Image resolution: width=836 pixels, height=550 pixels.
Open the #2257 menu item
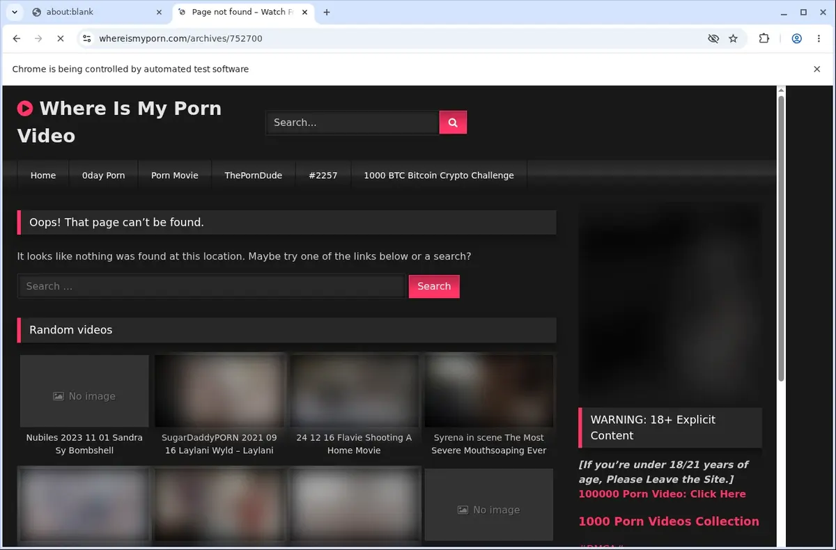[x=323, y=175]
